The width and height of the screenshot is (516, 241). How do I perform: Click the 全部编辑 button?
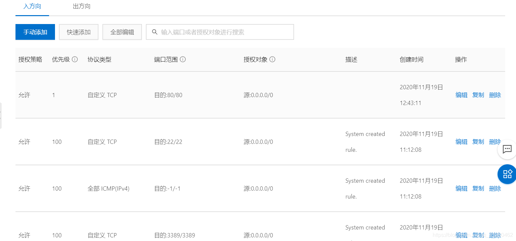(122, 32)
